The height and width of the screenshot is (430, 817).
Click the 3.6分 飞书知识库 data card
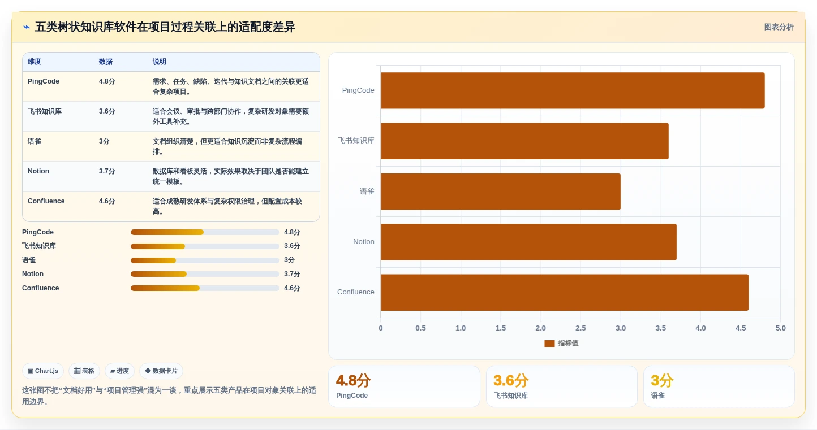click(x=561, y=386)
